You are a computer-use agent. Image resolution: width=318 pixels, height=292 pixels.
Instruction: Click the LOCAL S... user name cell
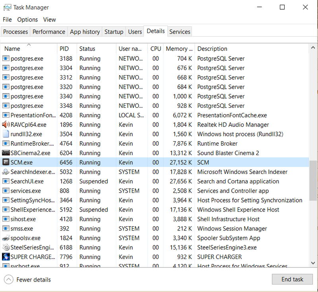(x=131, y=115)
